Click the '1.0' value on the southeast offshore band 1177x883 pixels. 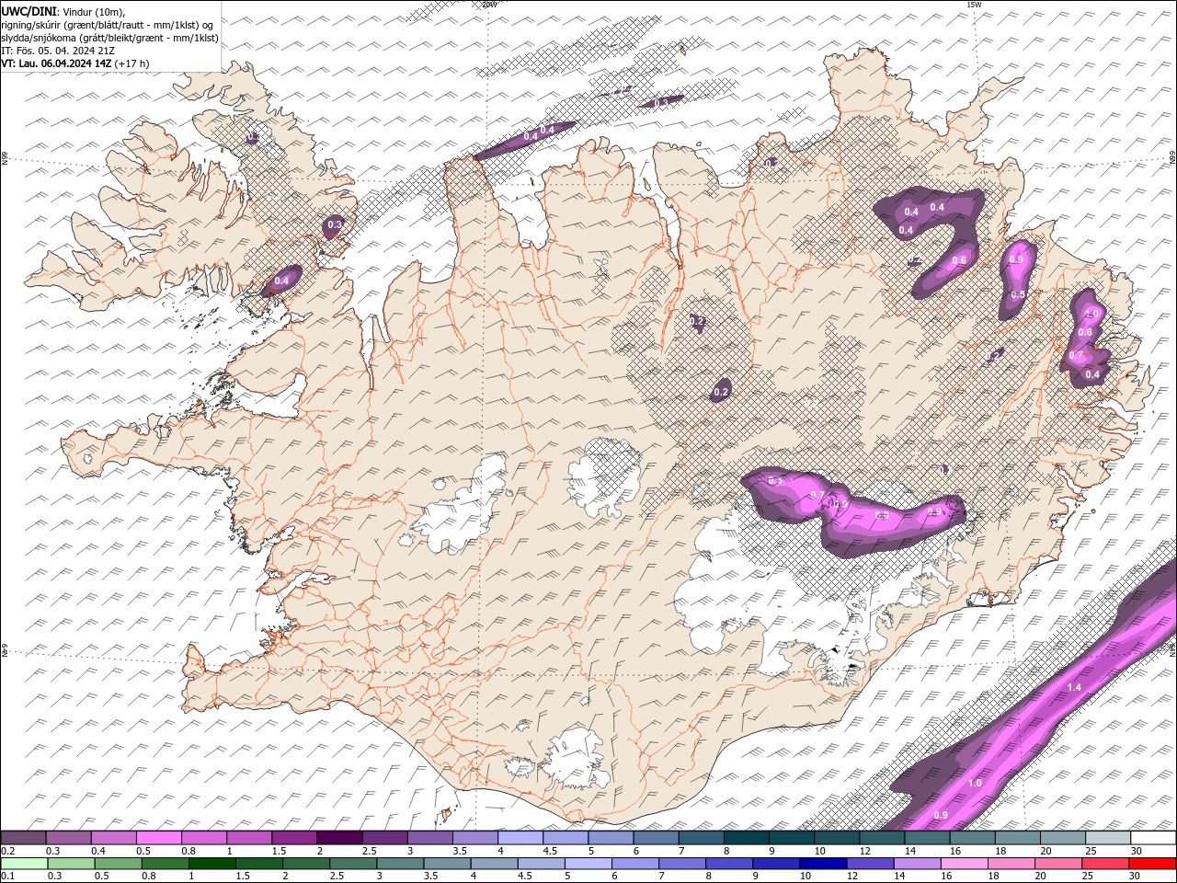click(x=976, y=783)
